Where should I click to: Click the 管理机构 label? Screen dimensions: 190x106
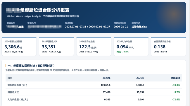pos(32,23)
